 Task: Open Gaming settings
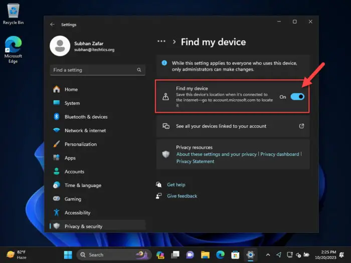click(98, 199)
